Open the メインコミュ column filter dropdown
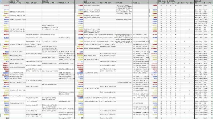The width and height of the screenshot is (213, 119). tap(148, 3)
